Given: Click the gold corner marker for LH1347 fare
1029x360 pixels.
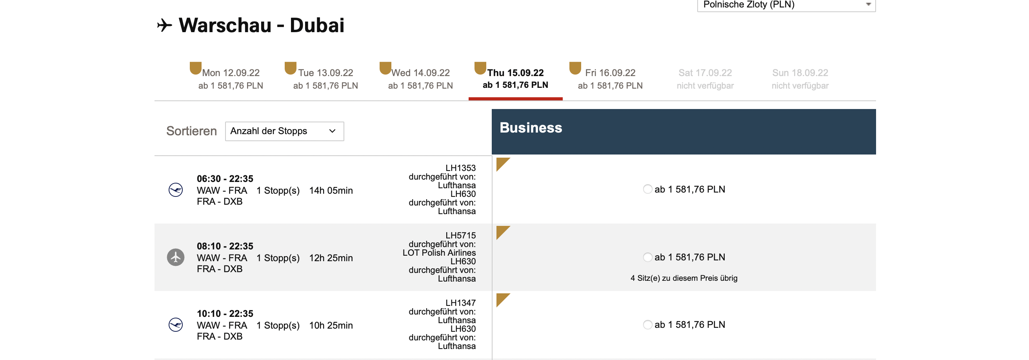Looking at the screenshot, I should 502,298.
